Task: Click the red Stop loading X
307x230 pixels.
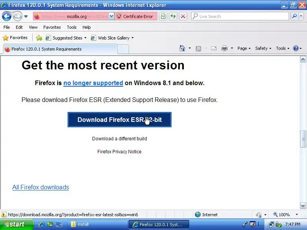Action: (183, 16)
